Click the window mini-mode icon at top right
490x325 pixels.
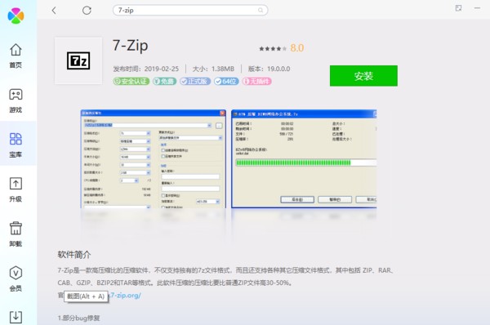458,8
